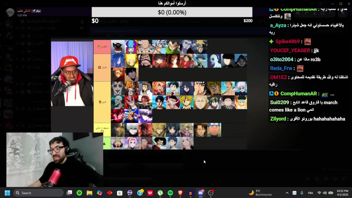Screen dimensions: 352x198
Task: Click CompHumanAR above the Sui0209 message
Action: point(298,94)
